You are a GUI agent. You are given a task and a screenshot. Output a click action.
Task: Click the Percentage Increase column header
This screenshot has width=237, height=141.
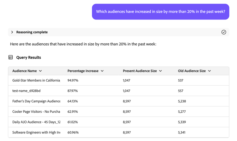(x=83, y=71)
